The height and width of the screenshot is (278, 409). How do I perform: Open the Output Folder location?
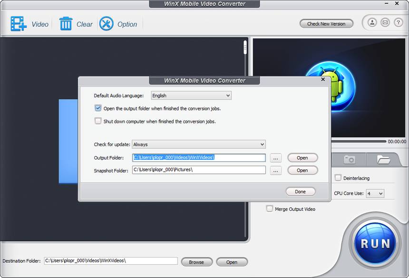(x=302, y=158)
